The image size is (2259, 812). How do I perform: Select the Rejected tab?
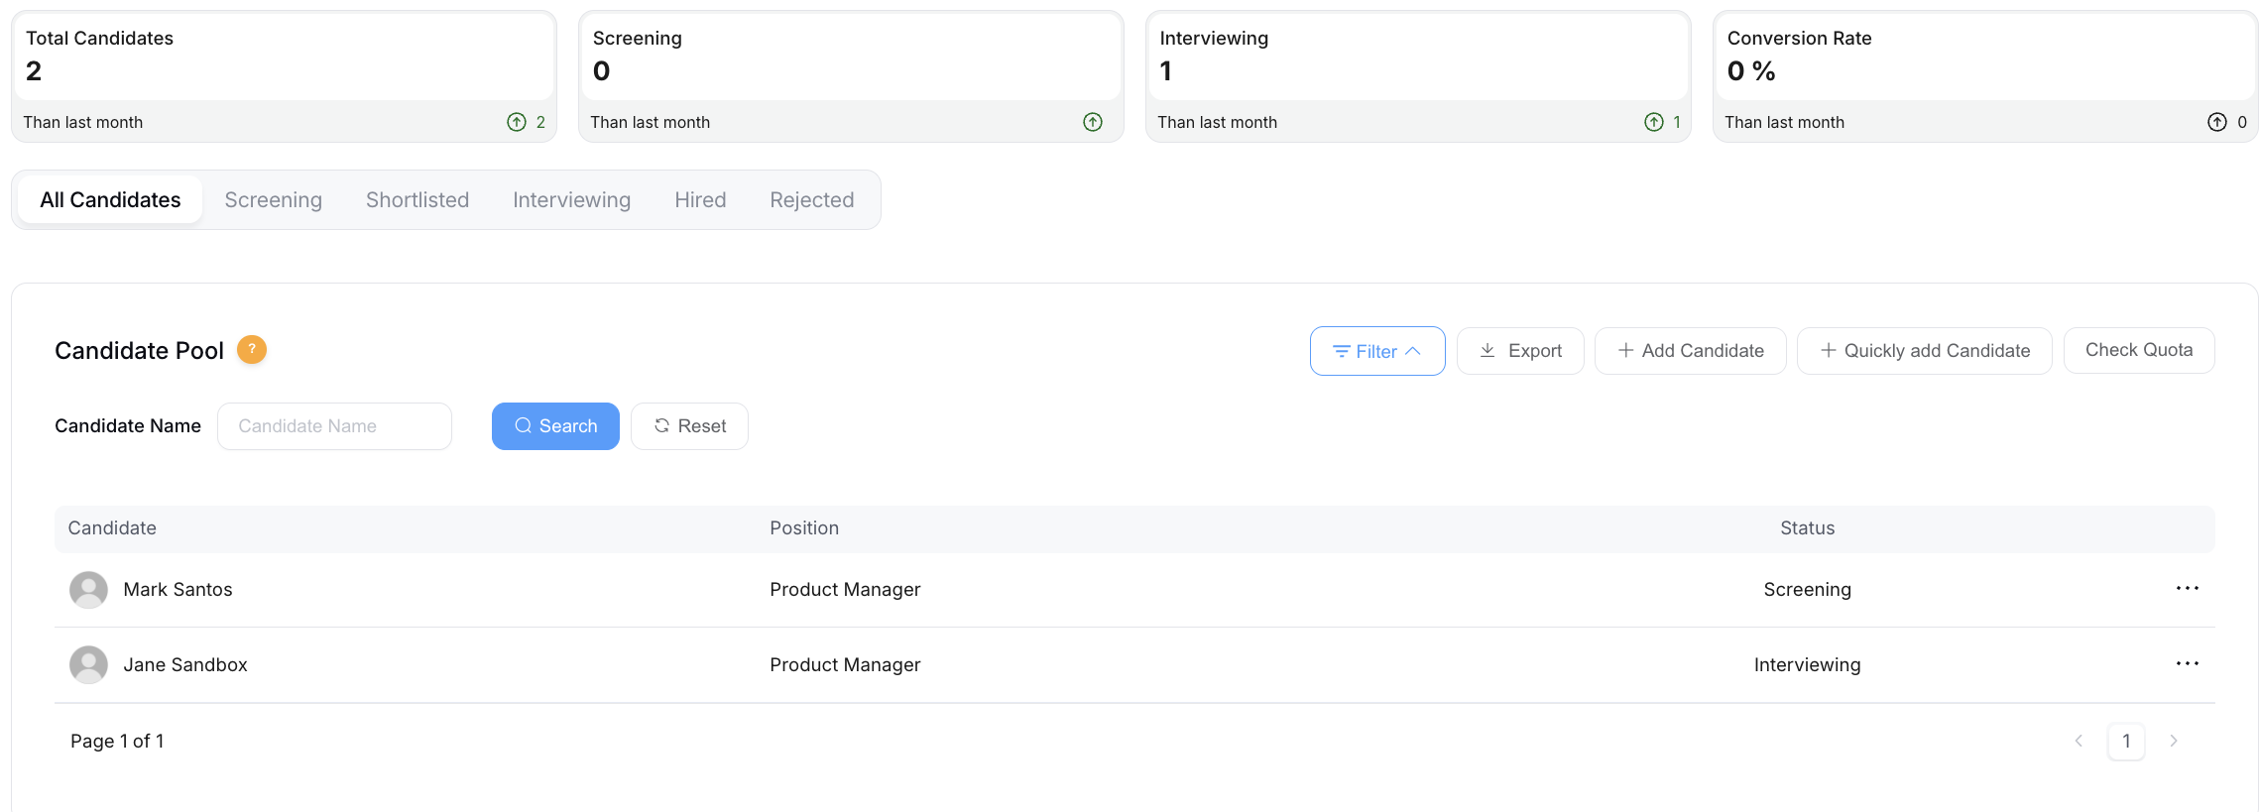(x=811, y=200)
